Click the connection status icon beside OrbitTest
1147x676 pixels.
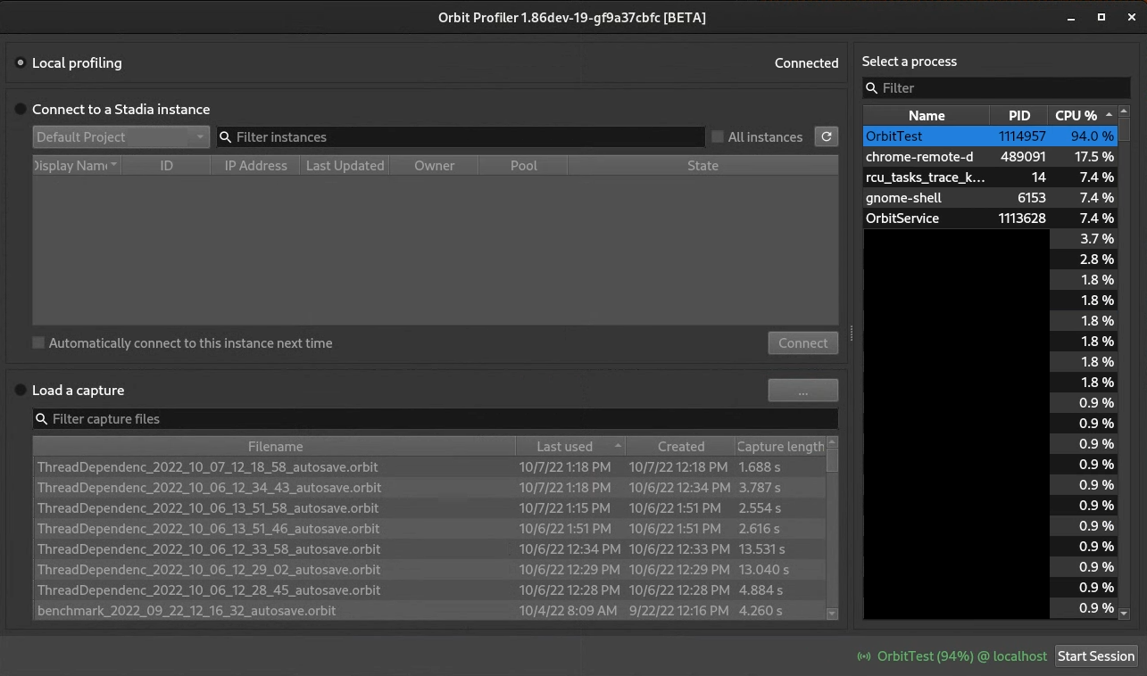[x=864, y=656]
